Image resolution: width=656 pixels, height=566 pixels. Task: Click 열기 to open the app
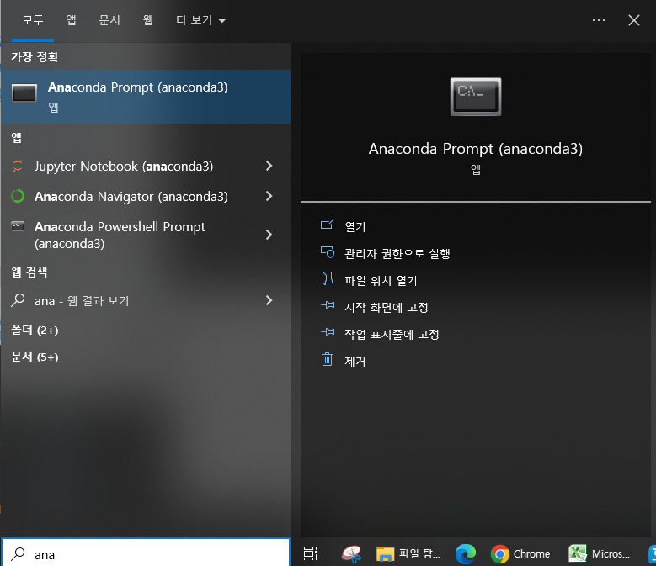pos(355,226)
